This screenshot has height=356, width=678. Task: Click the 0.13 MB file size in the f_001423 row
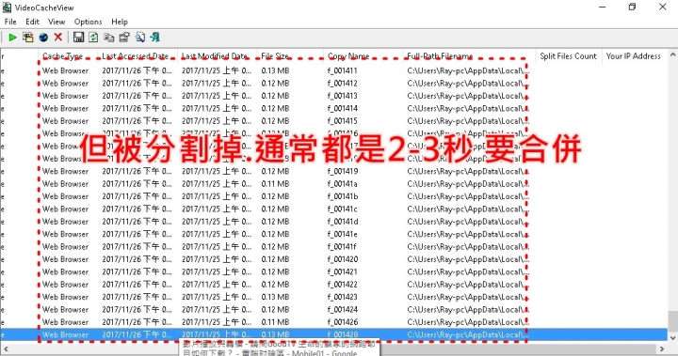point(275,297)
